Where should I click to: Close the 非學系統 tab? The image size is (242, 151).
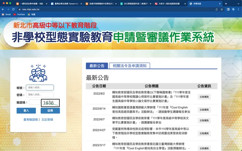point(220,4)
